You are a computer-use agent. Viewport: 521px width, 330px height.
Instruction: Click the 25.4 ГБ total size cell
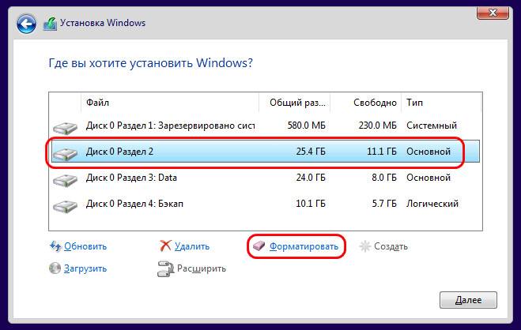(x=311, y=152)
